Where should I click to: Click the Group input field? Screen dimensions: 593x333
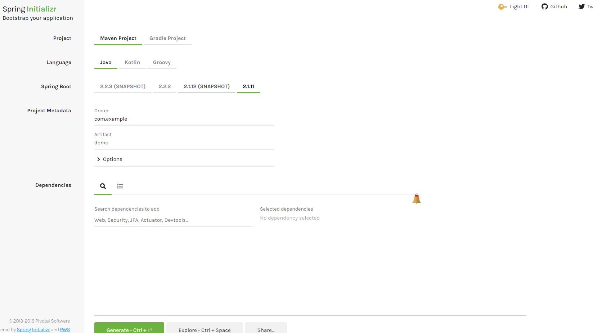tap(184, 119)
